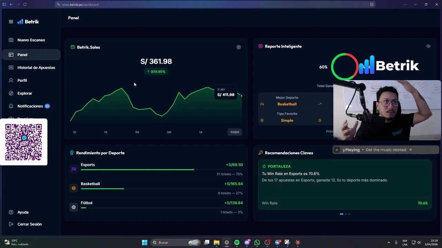Open Windows Start menu
This screenshot has height=248, width=442.
(x=145, y=242)
